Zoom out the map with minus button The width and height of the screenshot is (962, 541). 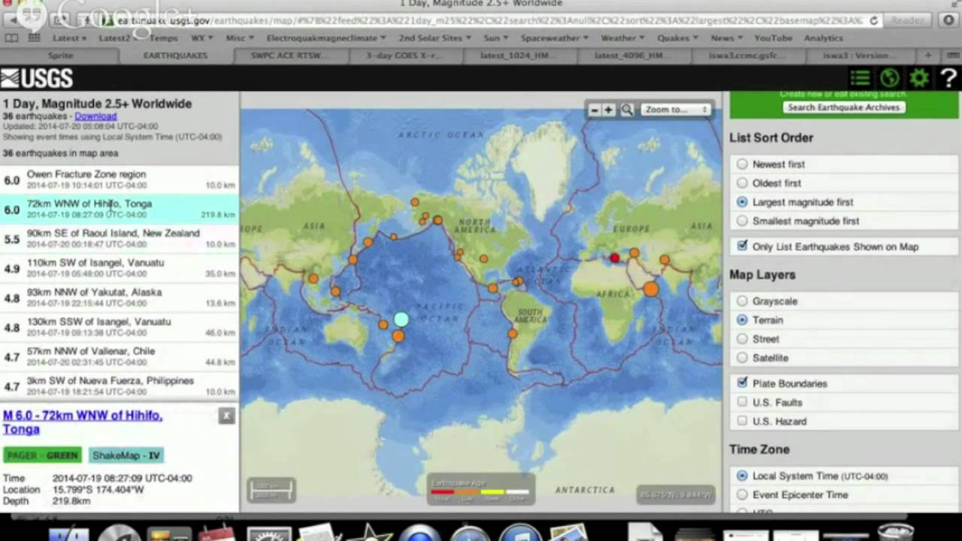(594, 110)
